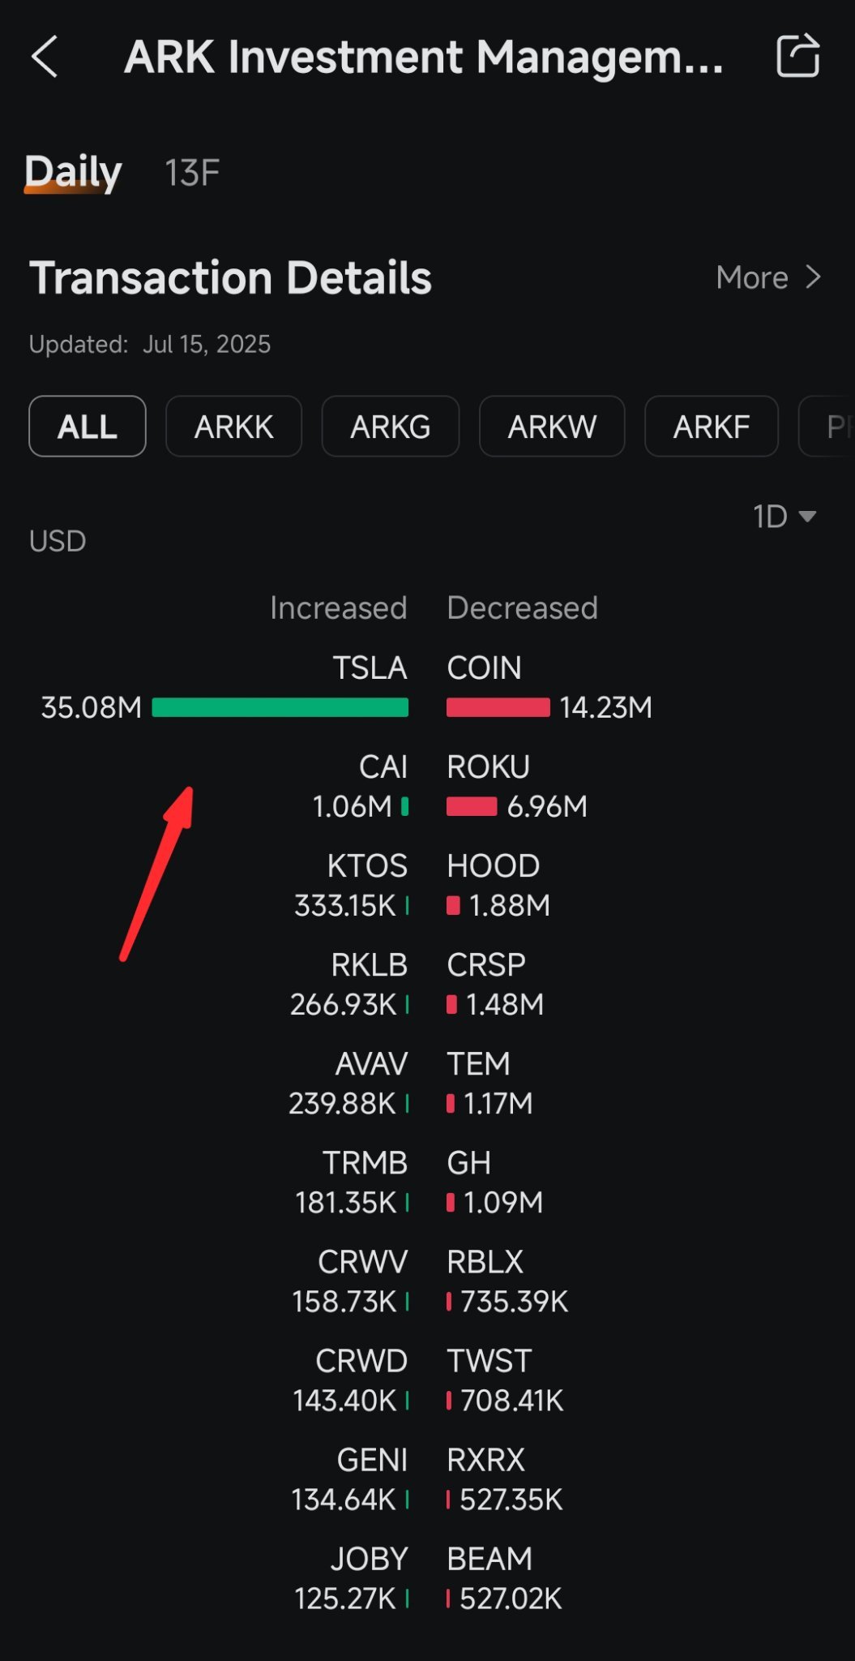Tap the red COIN decrease bar
This screenshot has width=855, height=1661.
(498, 707)
